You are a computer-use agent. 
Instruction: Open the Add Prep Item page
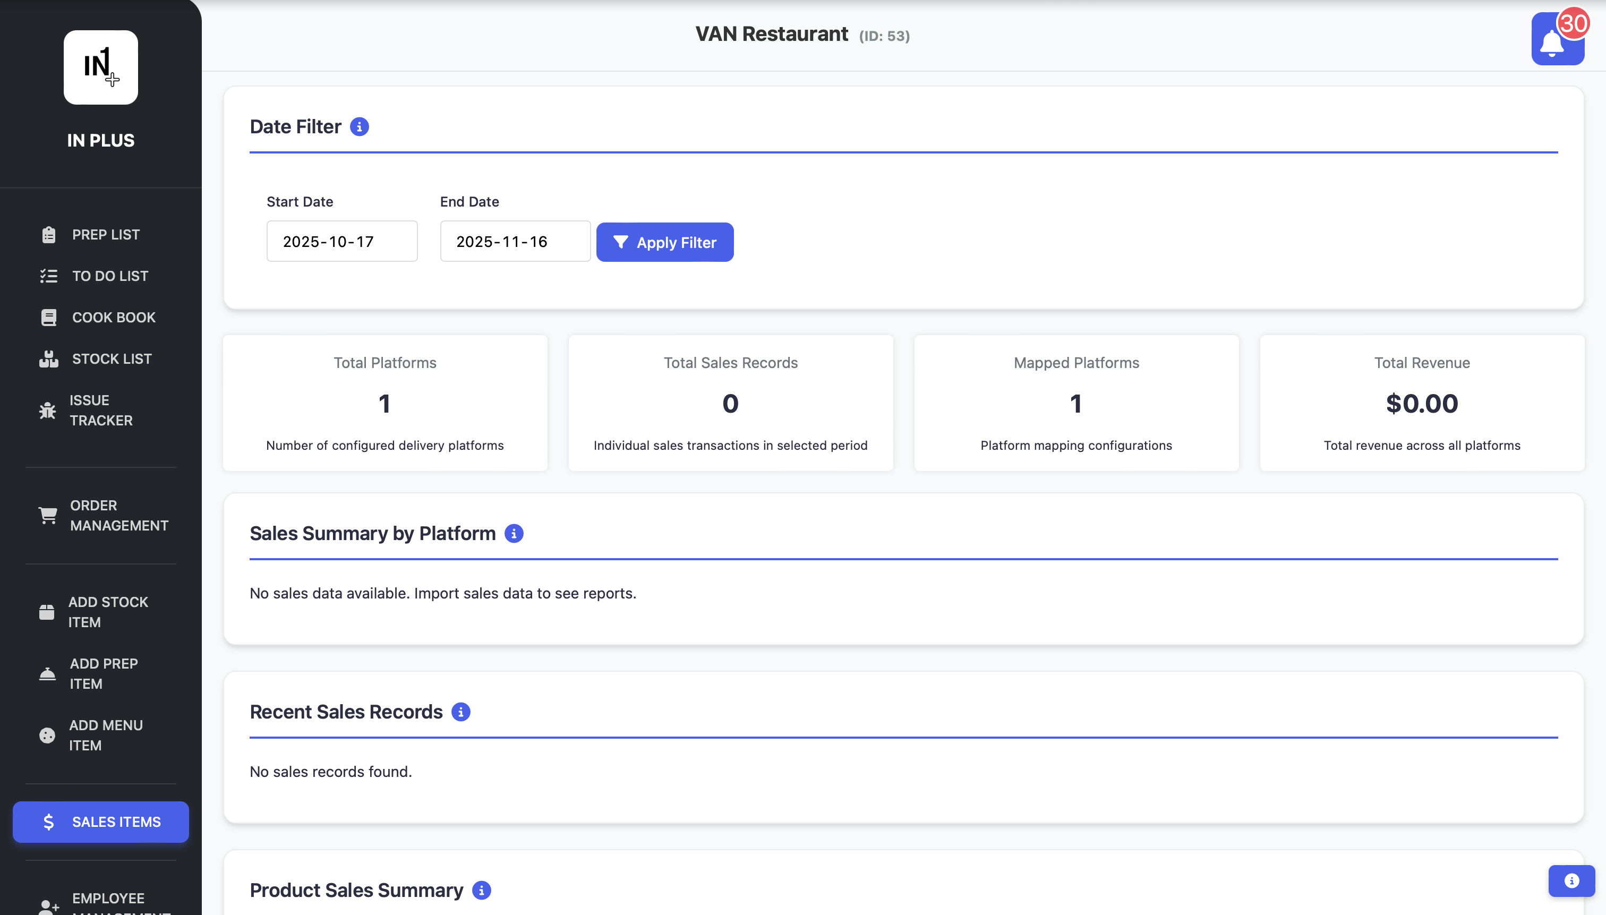click(103, 673)
